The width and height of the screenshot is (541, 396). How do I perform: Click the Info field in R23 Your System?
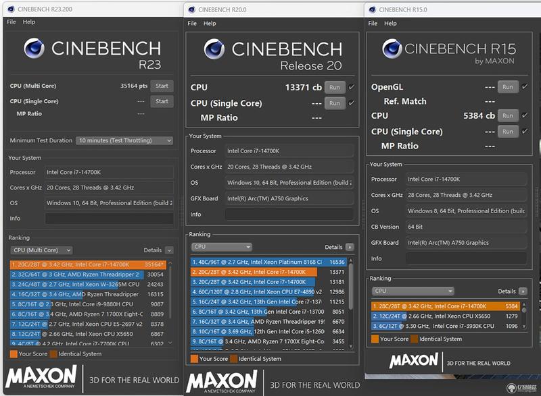(109, 219)
